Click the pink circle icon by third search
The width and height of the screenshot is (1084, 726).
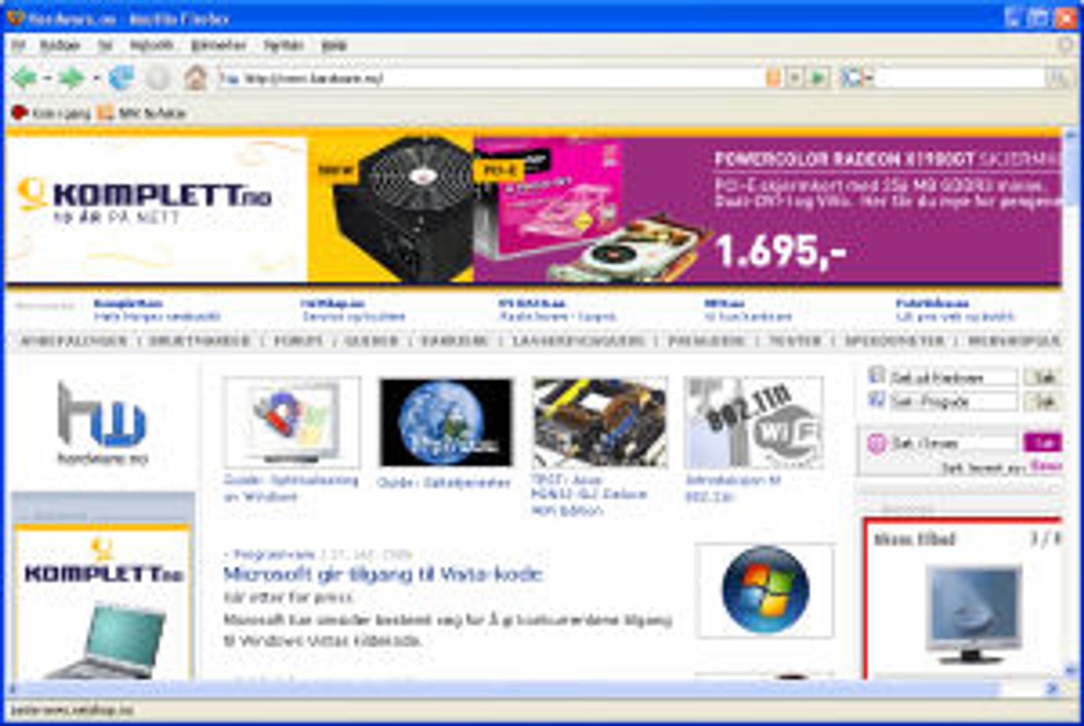pyautogui.click(x=876, y=444)
